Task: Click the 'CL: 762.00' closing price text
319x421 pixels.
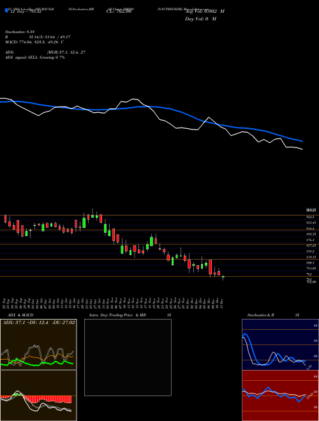Action: [x=119, y=11]
